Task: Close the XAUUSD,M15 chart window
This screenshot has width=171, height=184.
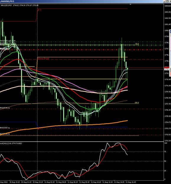Action: click(x=170, y=1)
